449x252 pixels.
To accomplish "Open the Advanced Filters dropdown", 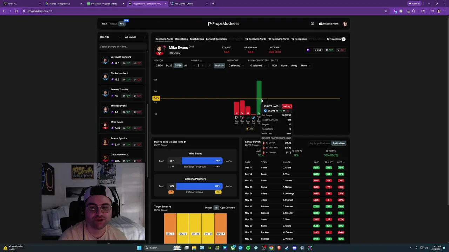I will coord(258,65).
